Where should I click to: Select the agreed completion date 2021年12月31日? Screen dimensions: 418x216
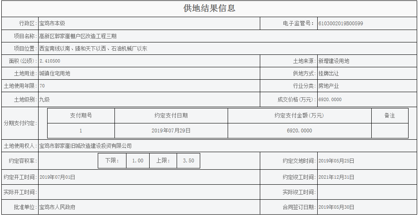(x=336, y=177)
